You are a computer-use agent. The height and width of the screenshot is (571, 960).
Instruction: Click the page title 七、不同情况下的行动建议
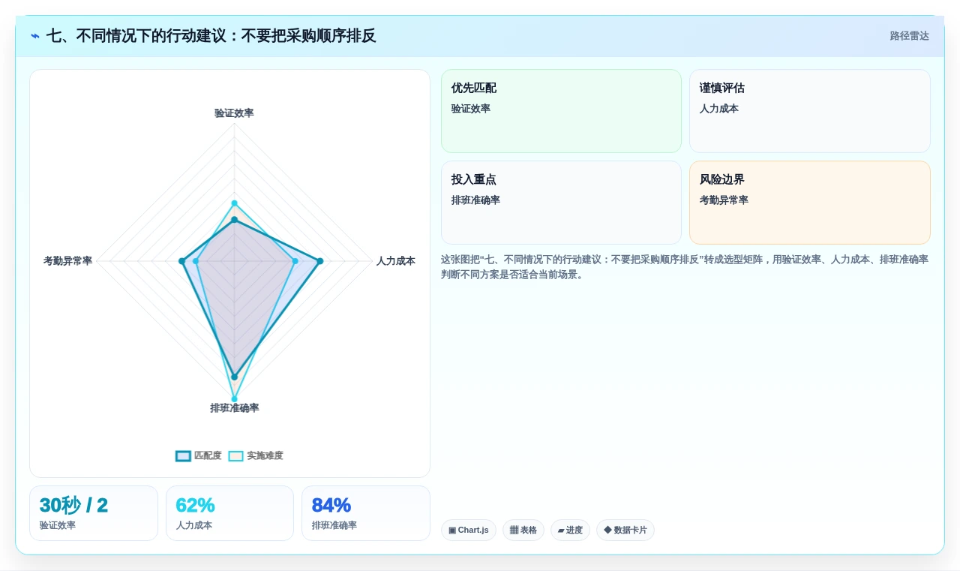click(211, 36)
